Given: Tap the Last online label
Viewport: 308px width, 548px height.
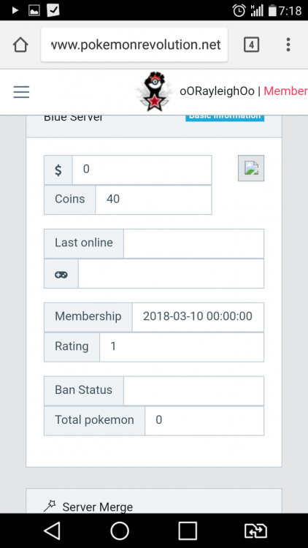Looking at the screenshot, I should [x=84, y=243].
